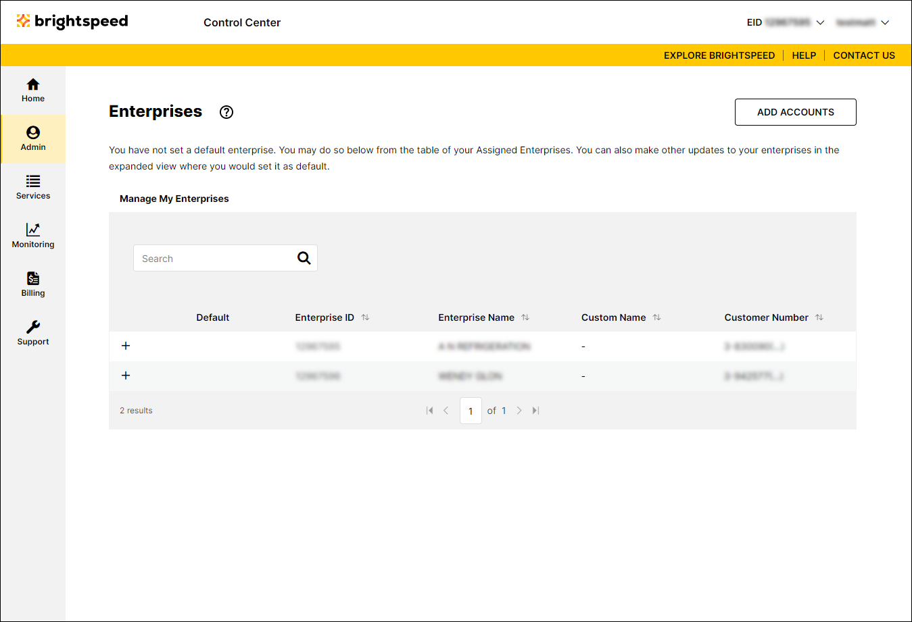The image size is (912, 622).
Task: Go to first page of results
Action: [x=429, y=411]
